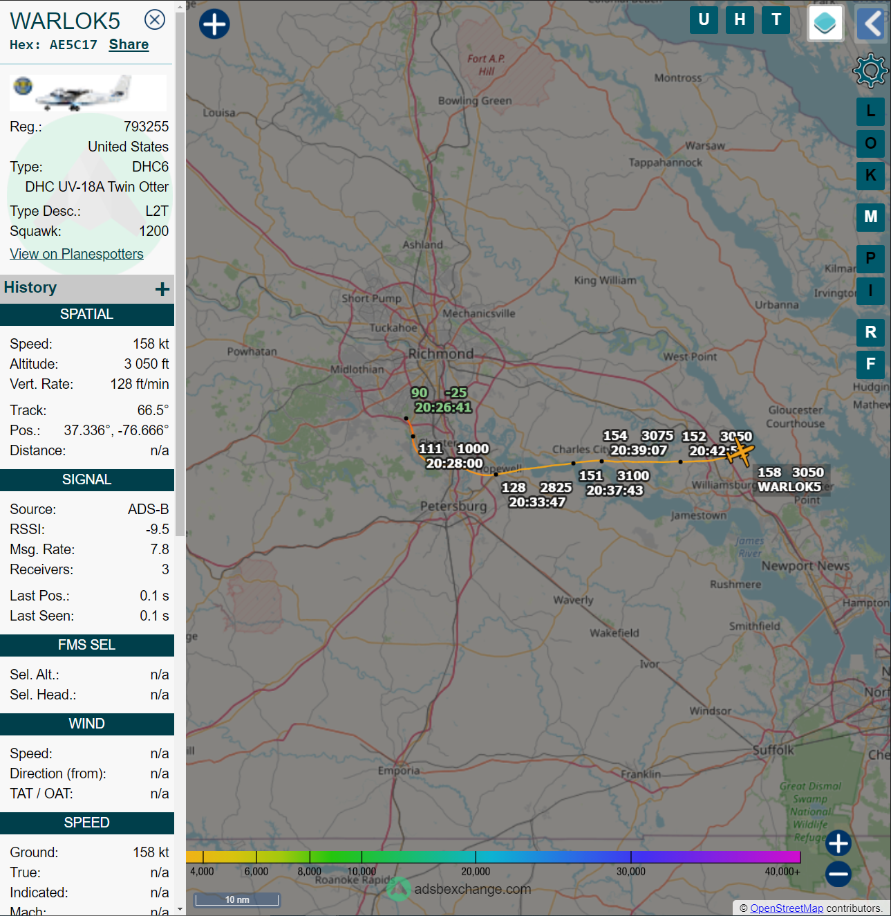Click the SPATIAL section header
Screen dimensions: 891x916
pos(87,314)
